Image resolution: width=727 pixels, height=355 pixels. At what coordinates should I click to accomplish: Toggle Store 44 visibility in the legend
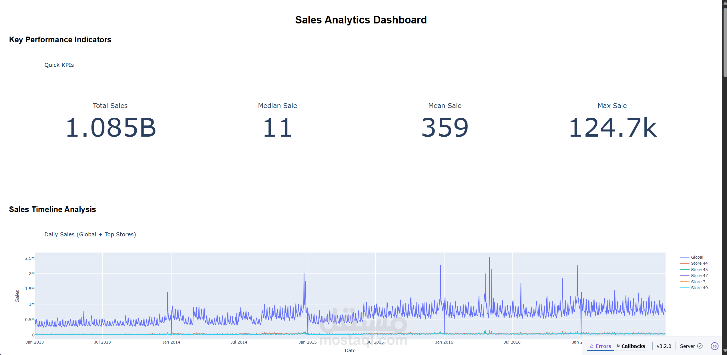[699, 263]
